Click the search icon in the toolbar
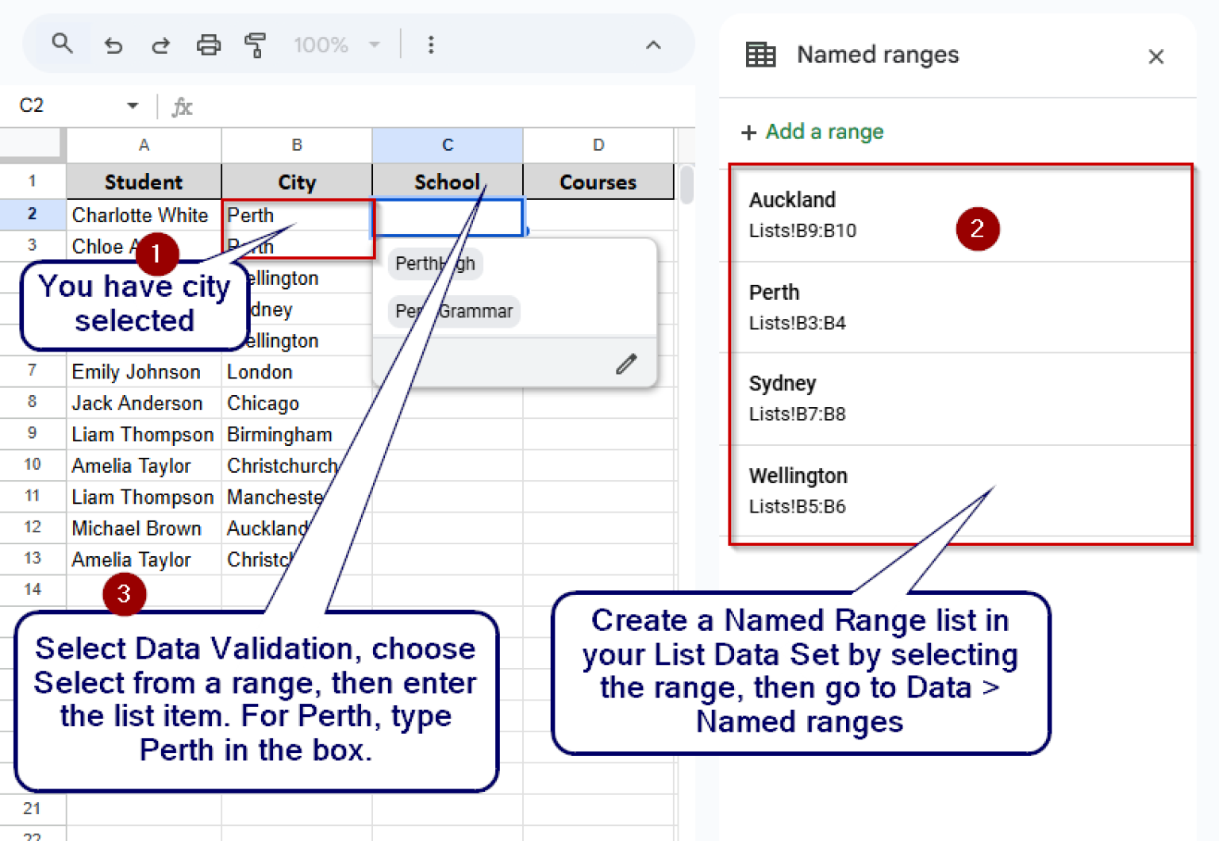1219x841 pixels. (62, 44)
